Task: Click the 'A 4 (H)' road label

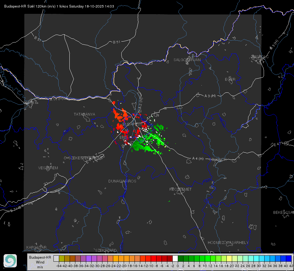Action: pos(198,159)
